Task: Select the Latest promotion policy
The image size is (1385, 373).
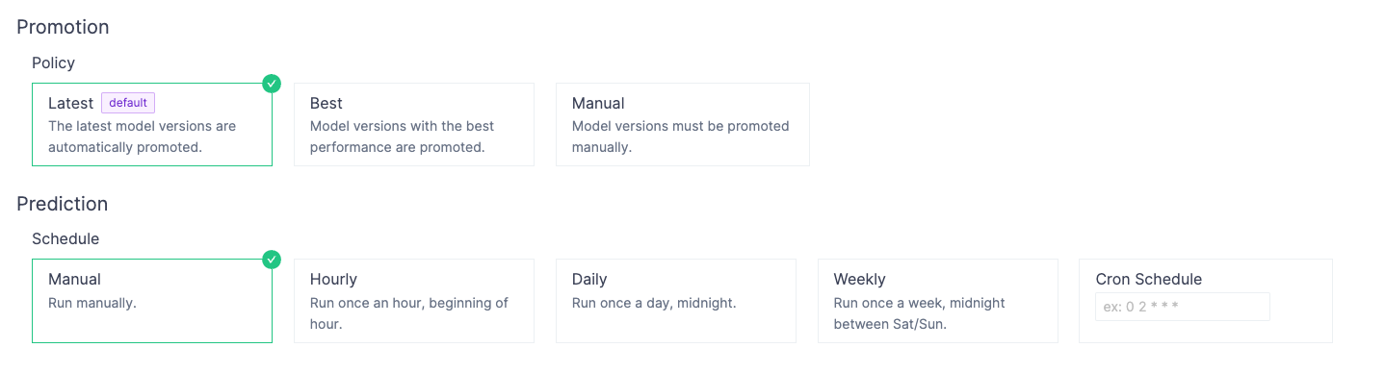Action: click(x=152, y=124)
